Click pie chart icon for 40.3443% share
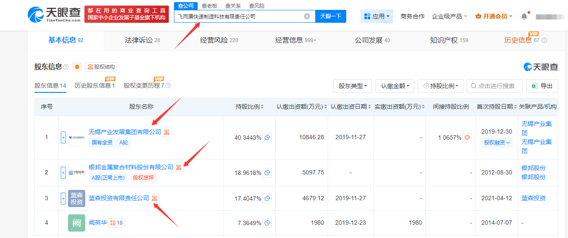568x238 pixels. (267, 137)
